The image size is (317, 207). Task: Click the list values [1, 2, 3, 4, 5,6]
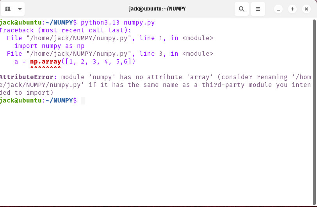[98, 61]
